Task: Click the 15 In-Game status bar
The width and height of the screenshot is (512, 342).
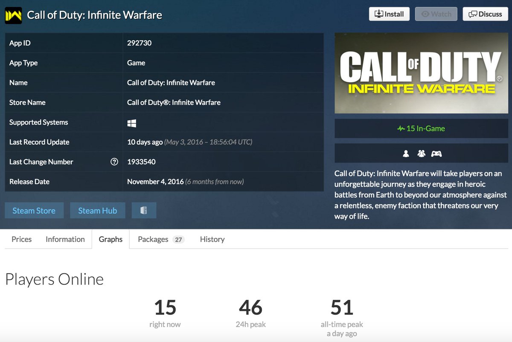Action: click(x=421, y=128)
